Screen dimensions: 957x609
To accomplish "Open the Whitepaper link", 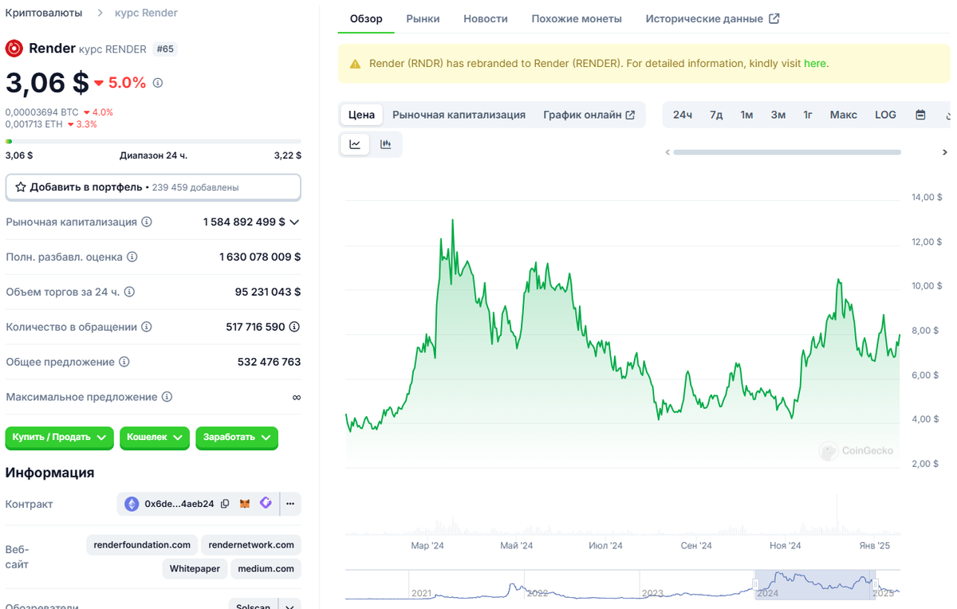I will click(195, 568).
